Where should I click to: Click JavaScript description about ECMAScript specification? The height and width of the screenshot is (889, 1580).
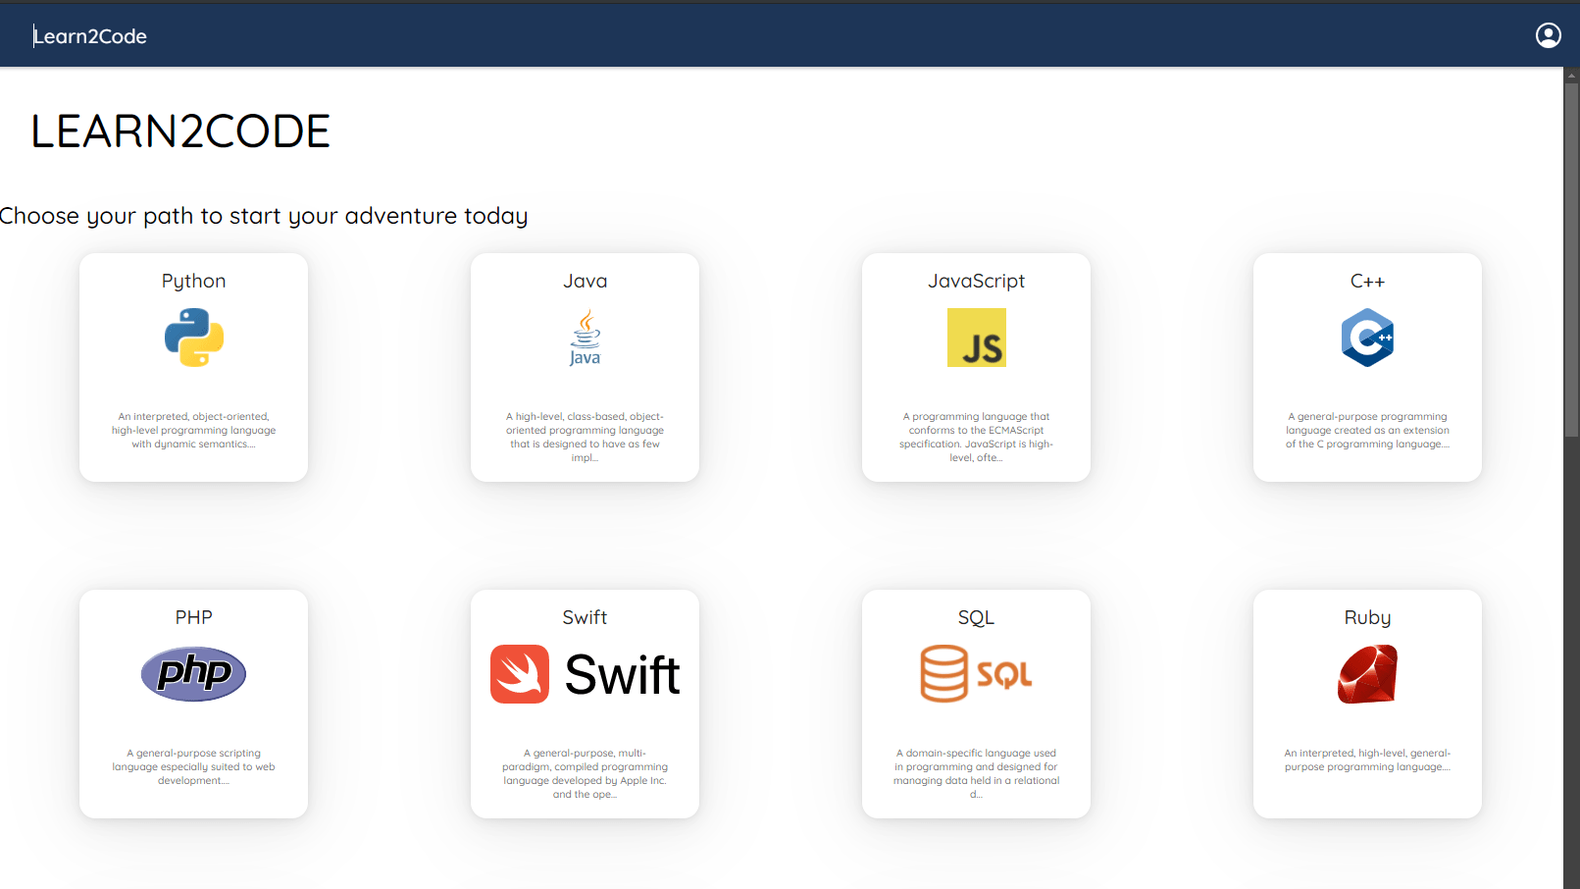977,438
